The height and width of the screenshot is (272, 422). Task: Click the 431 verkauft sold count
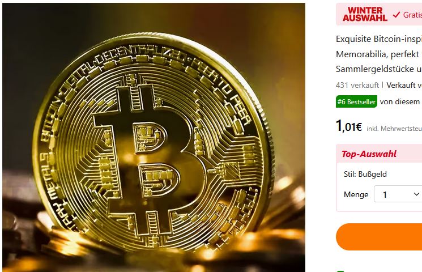click(x=357, y=85)
